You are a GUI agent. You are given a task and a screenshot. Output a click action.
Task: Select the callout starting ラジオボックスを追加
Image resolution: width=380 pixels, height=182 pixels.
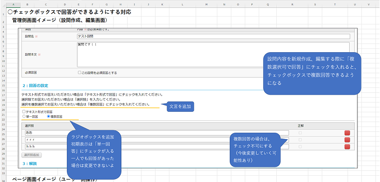click(x=94, y=155)
